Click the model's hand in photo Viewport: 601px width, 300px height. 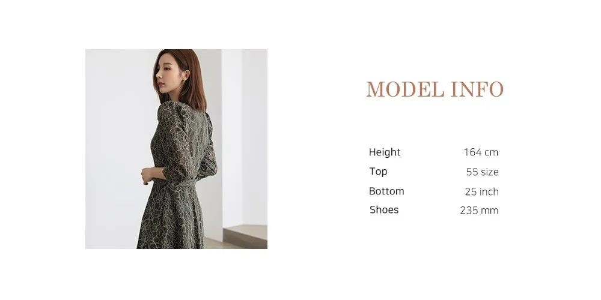pos(148,176)
